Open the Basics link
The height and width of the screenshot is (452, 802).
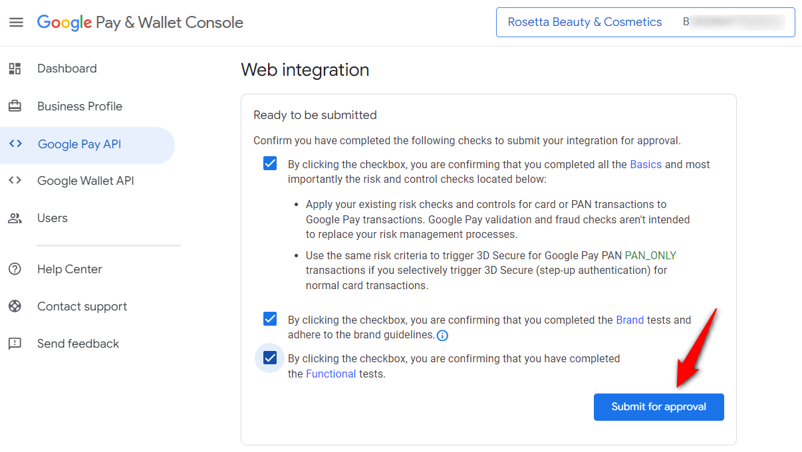tap(645, 164)
